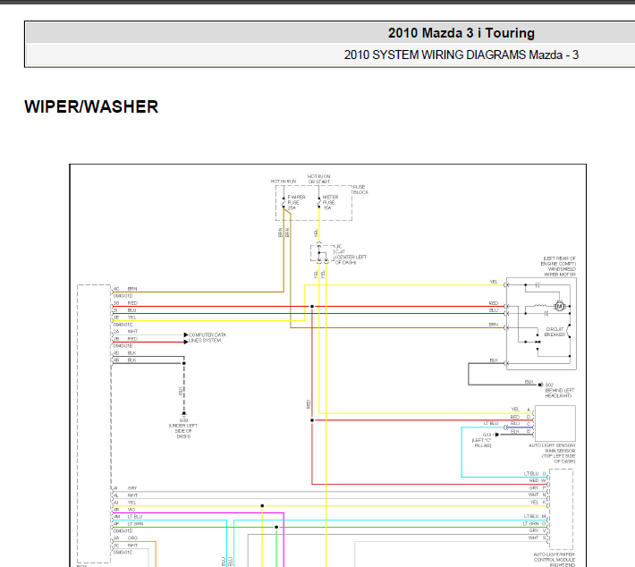Click the computer data lines WHT arrowhead
The width and height of the screenshot is (635, 567).
[185, 335]
